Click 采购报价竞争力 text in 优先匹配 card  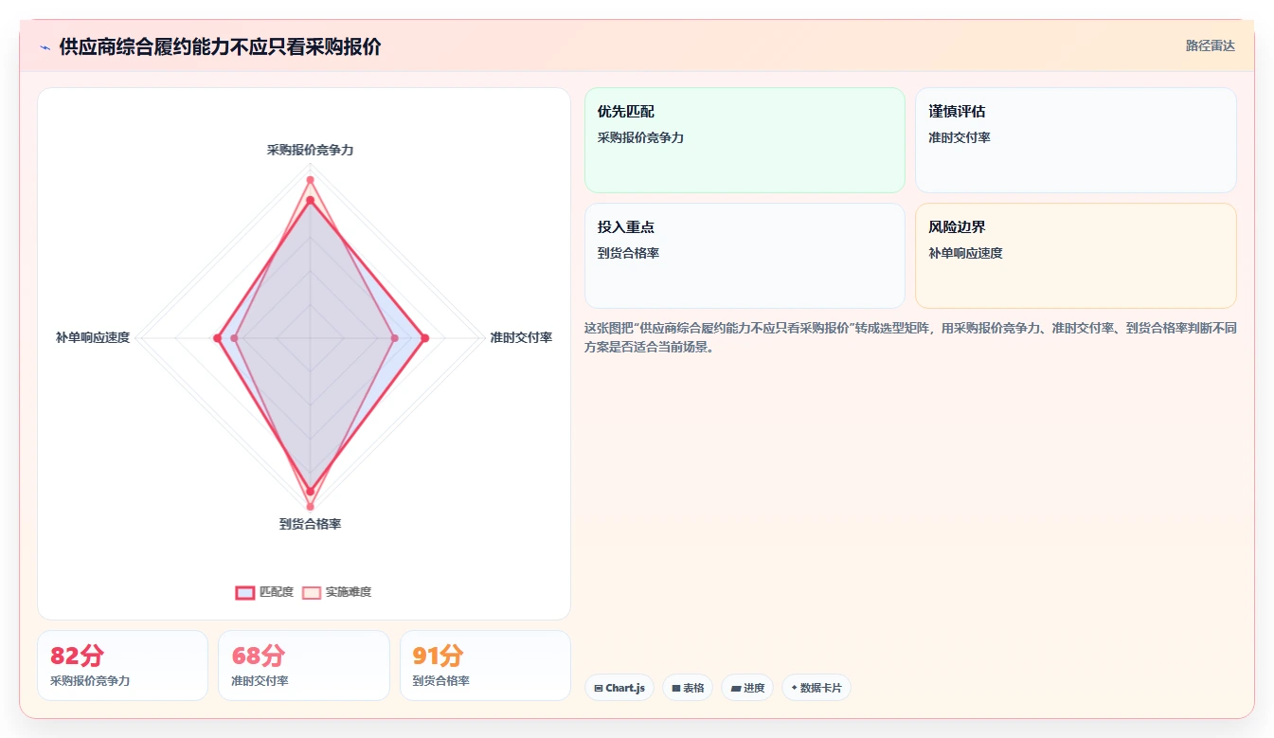640,137
